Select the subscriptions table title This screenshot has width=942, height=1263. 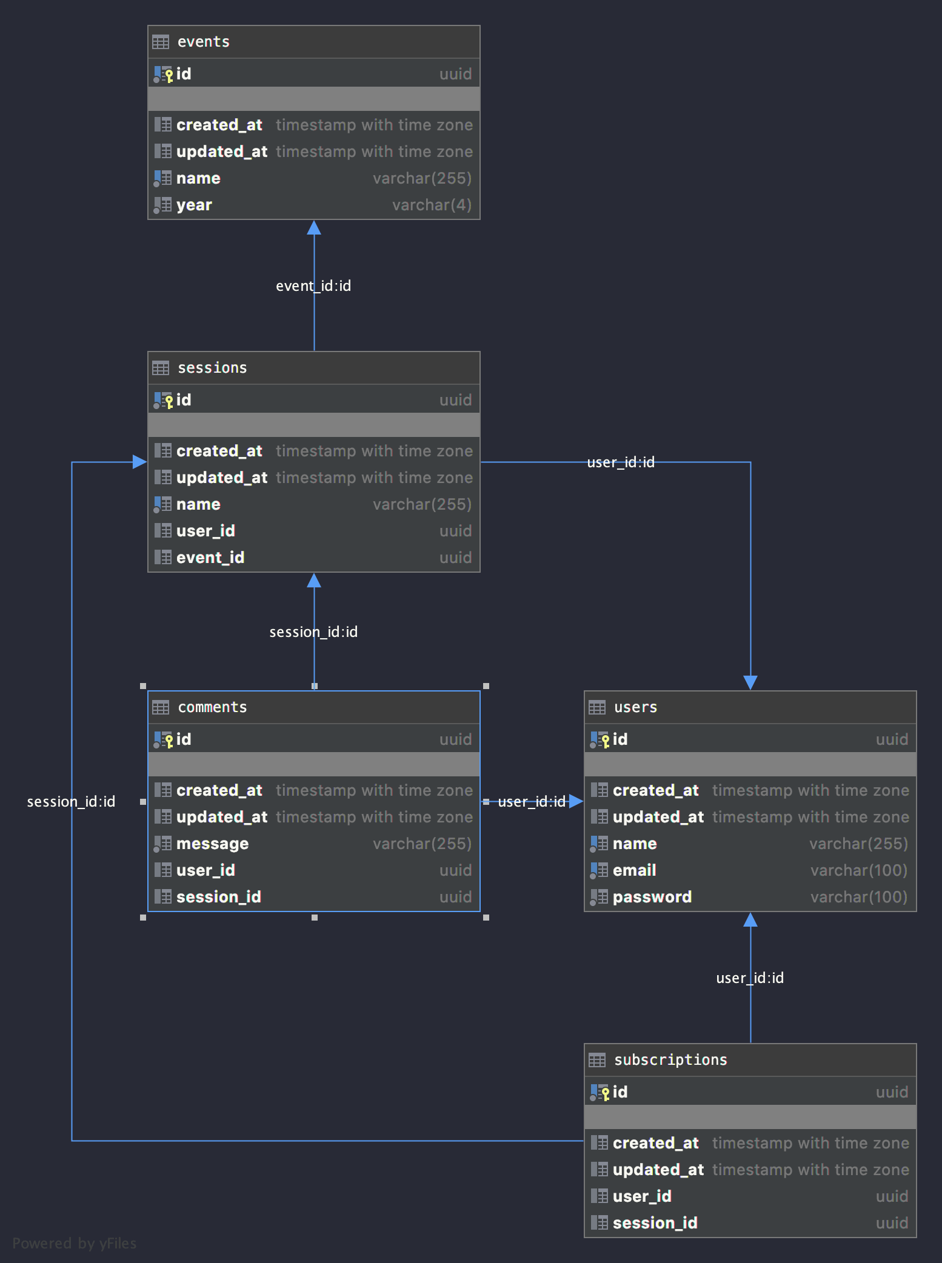point(670,1060)
